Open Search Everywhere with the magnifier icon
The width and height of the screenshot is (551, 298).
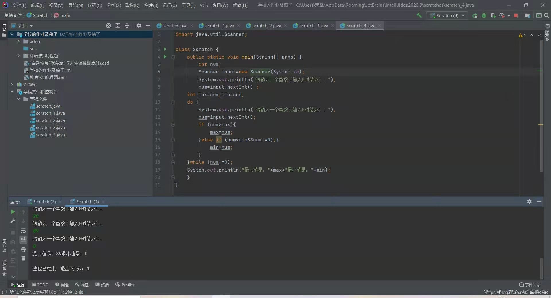click(x=547, y=15)
